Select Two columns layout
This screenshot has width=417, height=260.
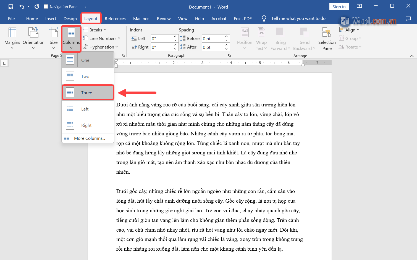88,76
